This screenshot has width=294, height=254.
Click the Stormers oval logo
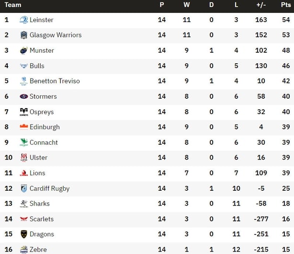click(x=23, y=96)
